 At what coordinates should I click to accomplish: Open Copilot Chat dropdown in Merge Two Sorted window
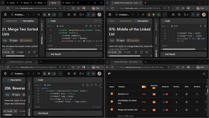pos(102,8)
